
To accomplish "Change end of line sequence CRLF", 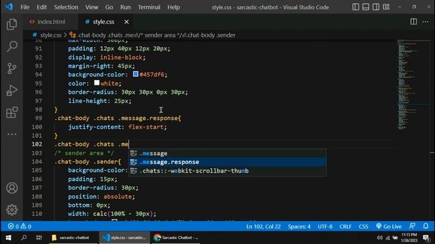I will (345, 226).
